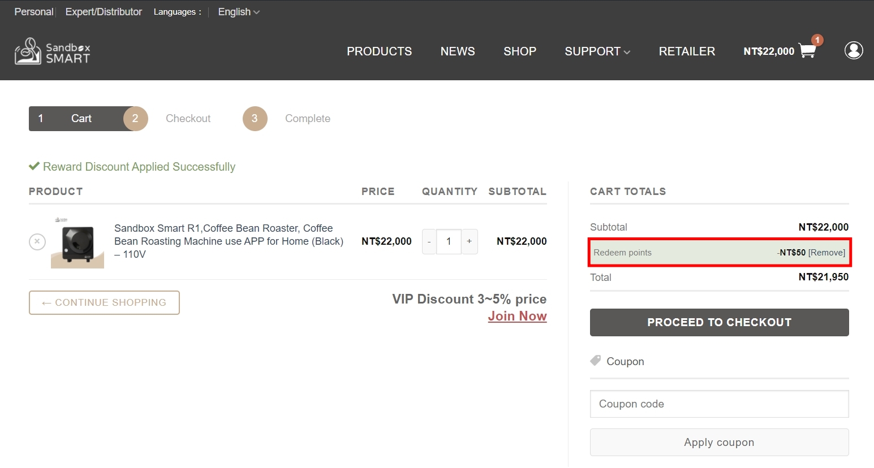Click the quantity number field
Screen dimensions: 874x468
[x=449, y=241]
